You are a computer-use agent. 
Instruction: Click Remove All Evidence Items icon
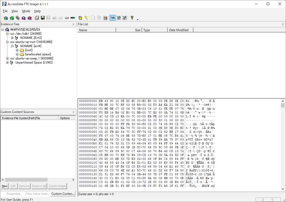tap(30, 18)
